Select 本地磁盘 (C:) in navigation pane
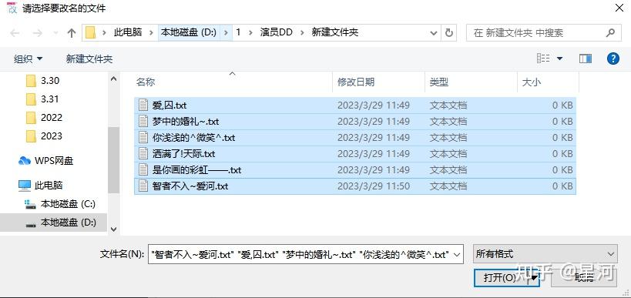This screenshot has width=631, height=298. [60, 204]
